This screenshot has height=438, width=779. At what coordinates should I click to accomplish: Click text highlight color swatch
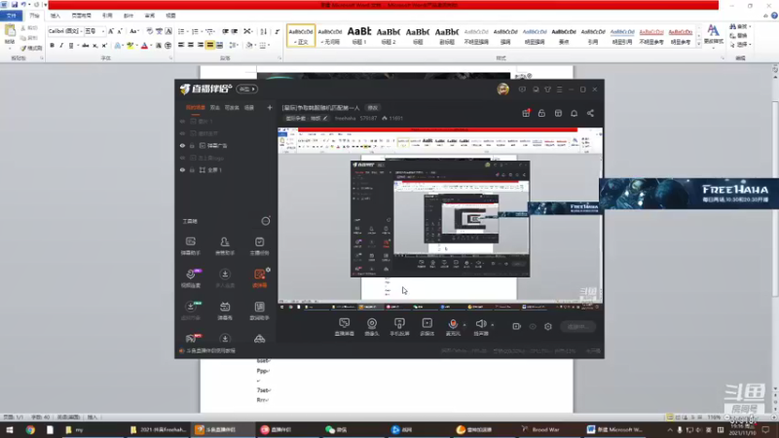(x=130, y=45)
